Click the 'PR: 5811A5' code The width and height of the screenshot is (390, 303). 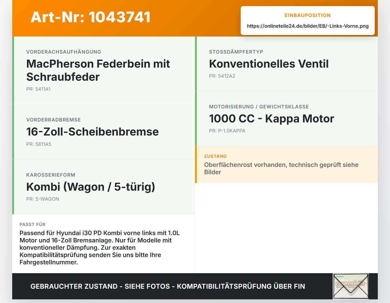[39, 144]
